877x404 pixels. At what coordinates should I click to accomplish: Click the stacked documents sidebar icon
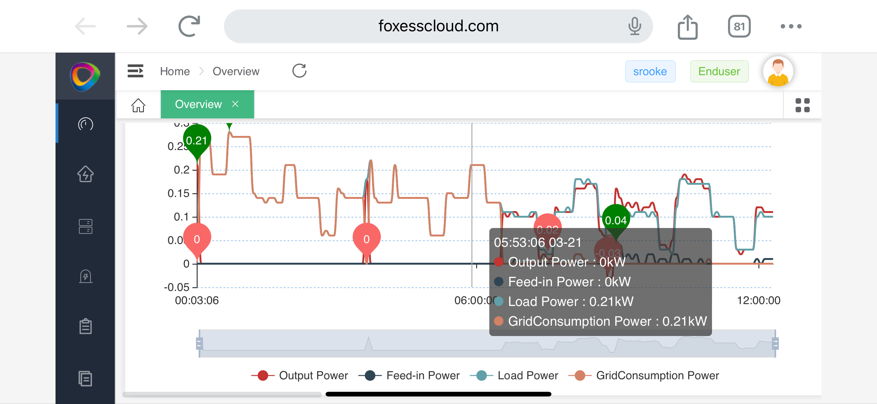pyautogui.click(x=85, y=378)
